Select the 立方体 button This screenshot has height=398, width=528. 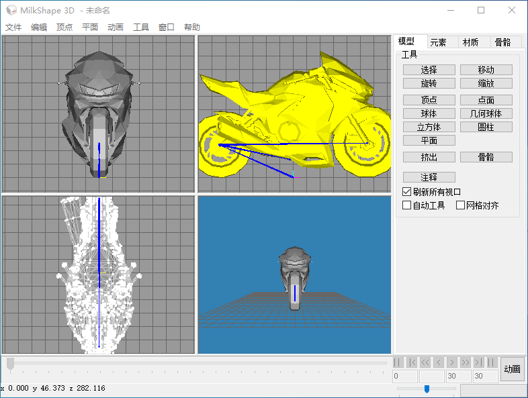[x=429, y=127]
